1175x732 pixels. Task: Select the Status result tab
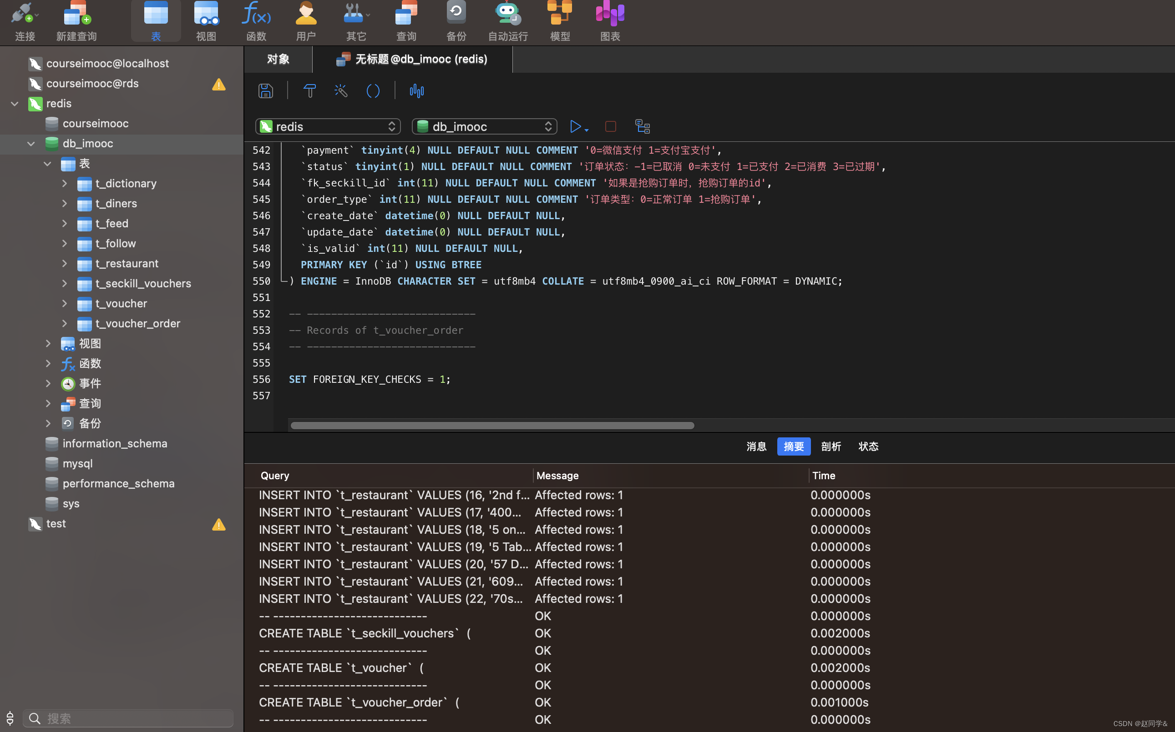click(868, 446)
